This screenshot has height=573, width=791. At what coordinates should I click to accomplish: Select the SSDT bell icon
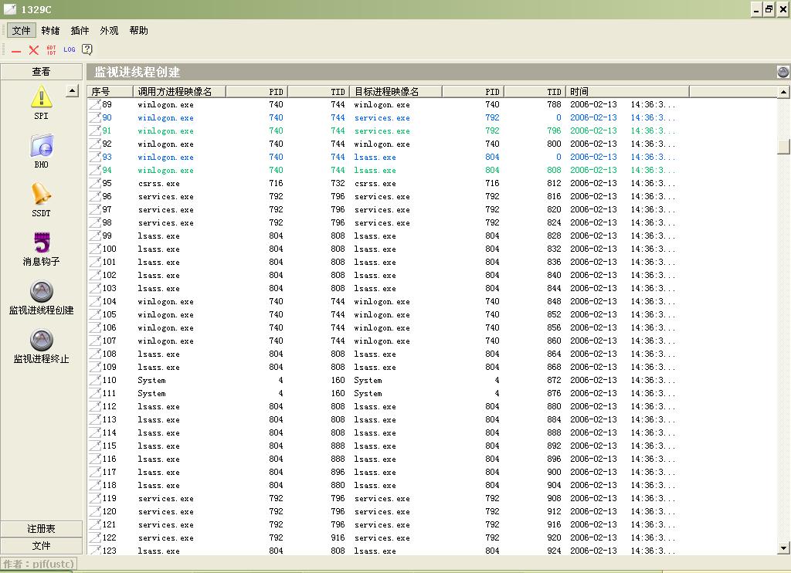[41, 194]
